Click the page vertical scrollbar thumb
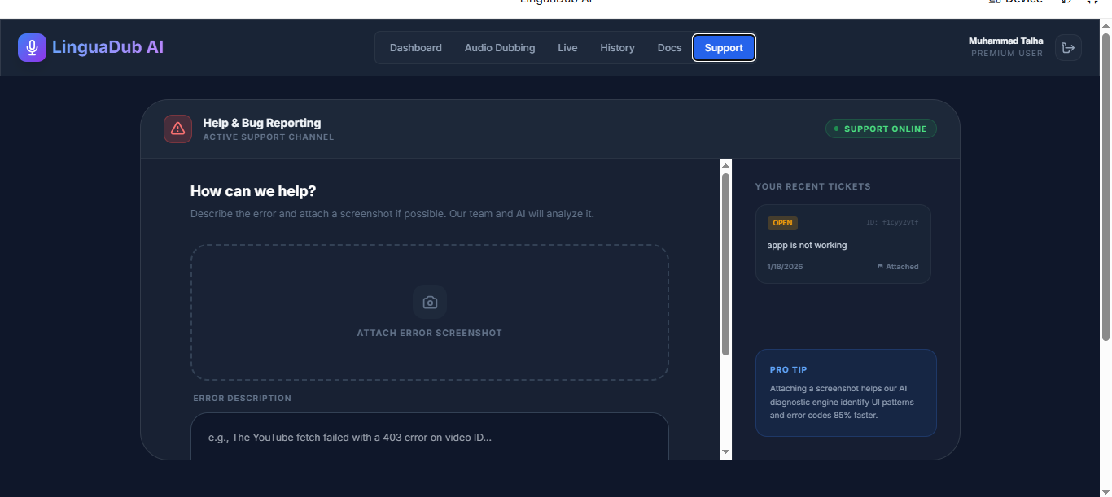This screenshot has width=1112, height=497. pyautogui.click(x=1105, y=187)
